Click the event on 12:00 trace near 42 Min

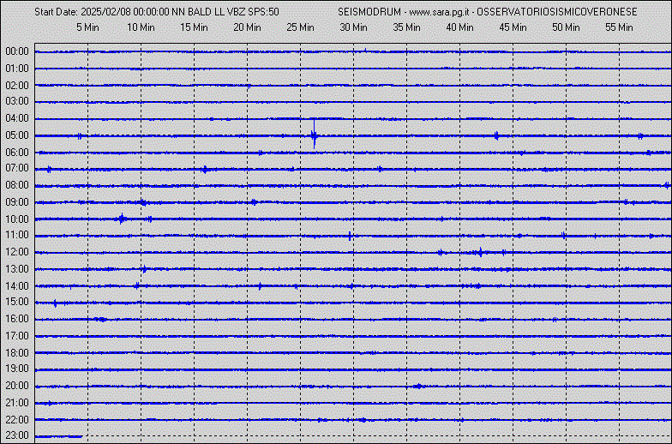(x=480, y=252)
